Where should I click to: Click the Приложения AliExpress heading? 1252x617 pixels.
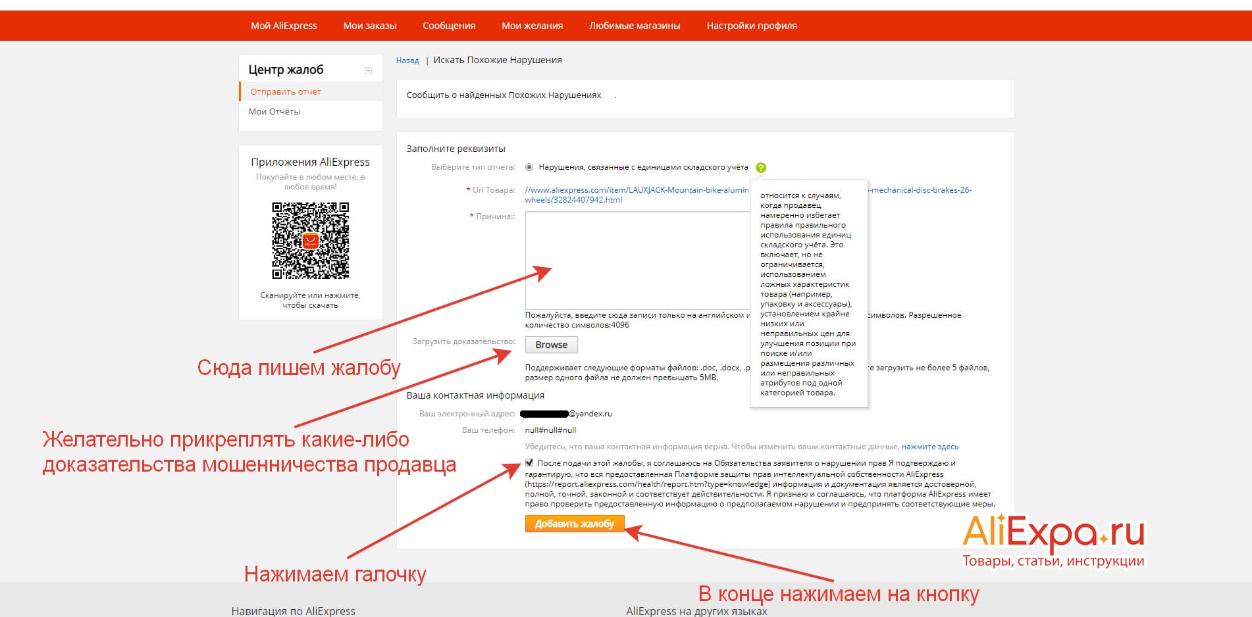310,162
